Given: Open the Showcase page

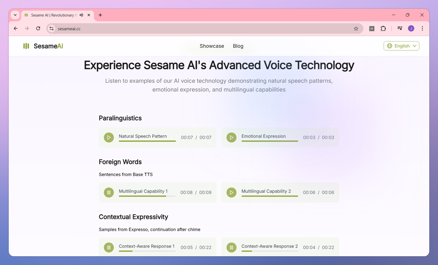Looking at the screenshot, I should 212,46.
